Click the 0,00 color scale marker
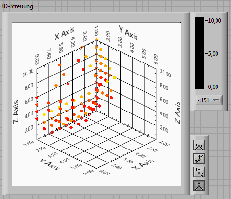Screen dimensions: 231x199 pyautogui.click(x=212, y=87)
